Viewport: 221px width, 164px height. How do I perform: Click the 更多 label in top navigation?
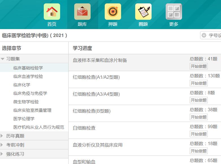(174, 24)
